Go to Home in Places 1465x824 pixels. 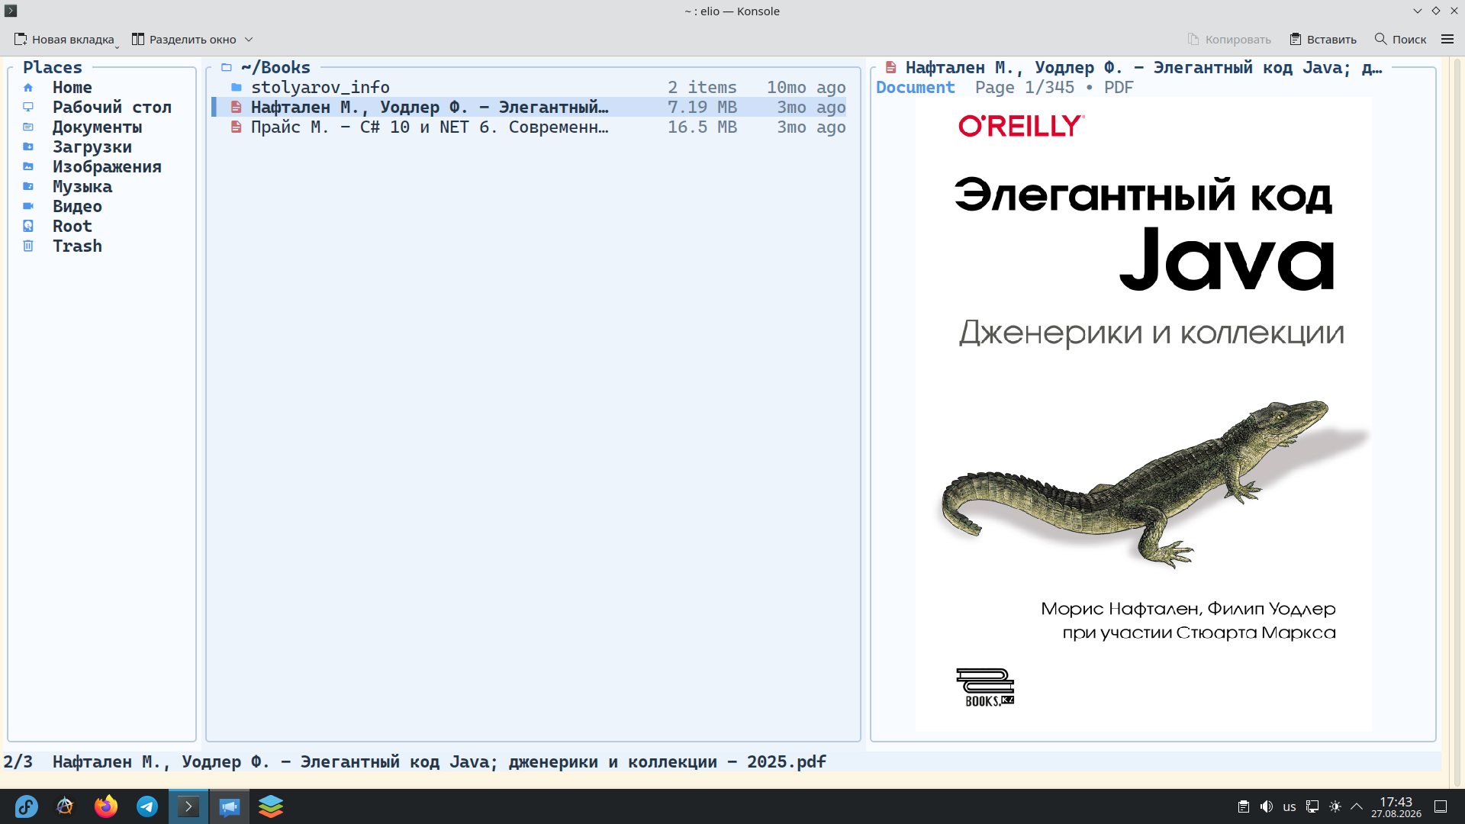(x=72, y=88)
